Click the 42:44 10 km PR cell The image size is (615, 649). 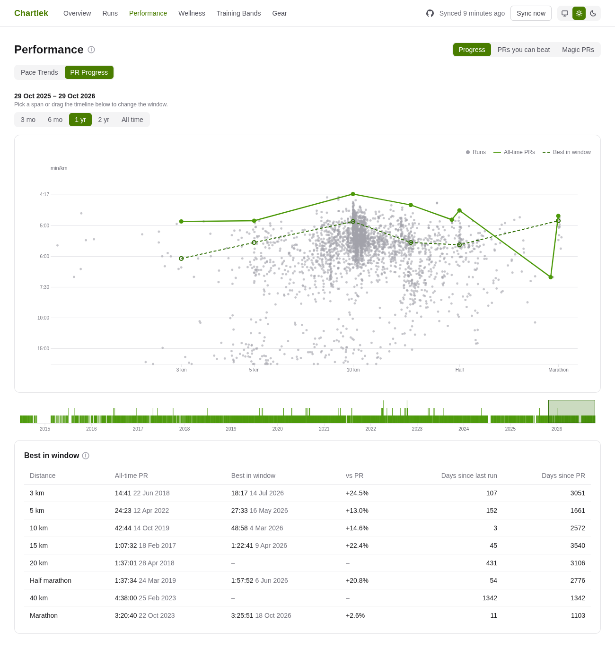point(142,528)
